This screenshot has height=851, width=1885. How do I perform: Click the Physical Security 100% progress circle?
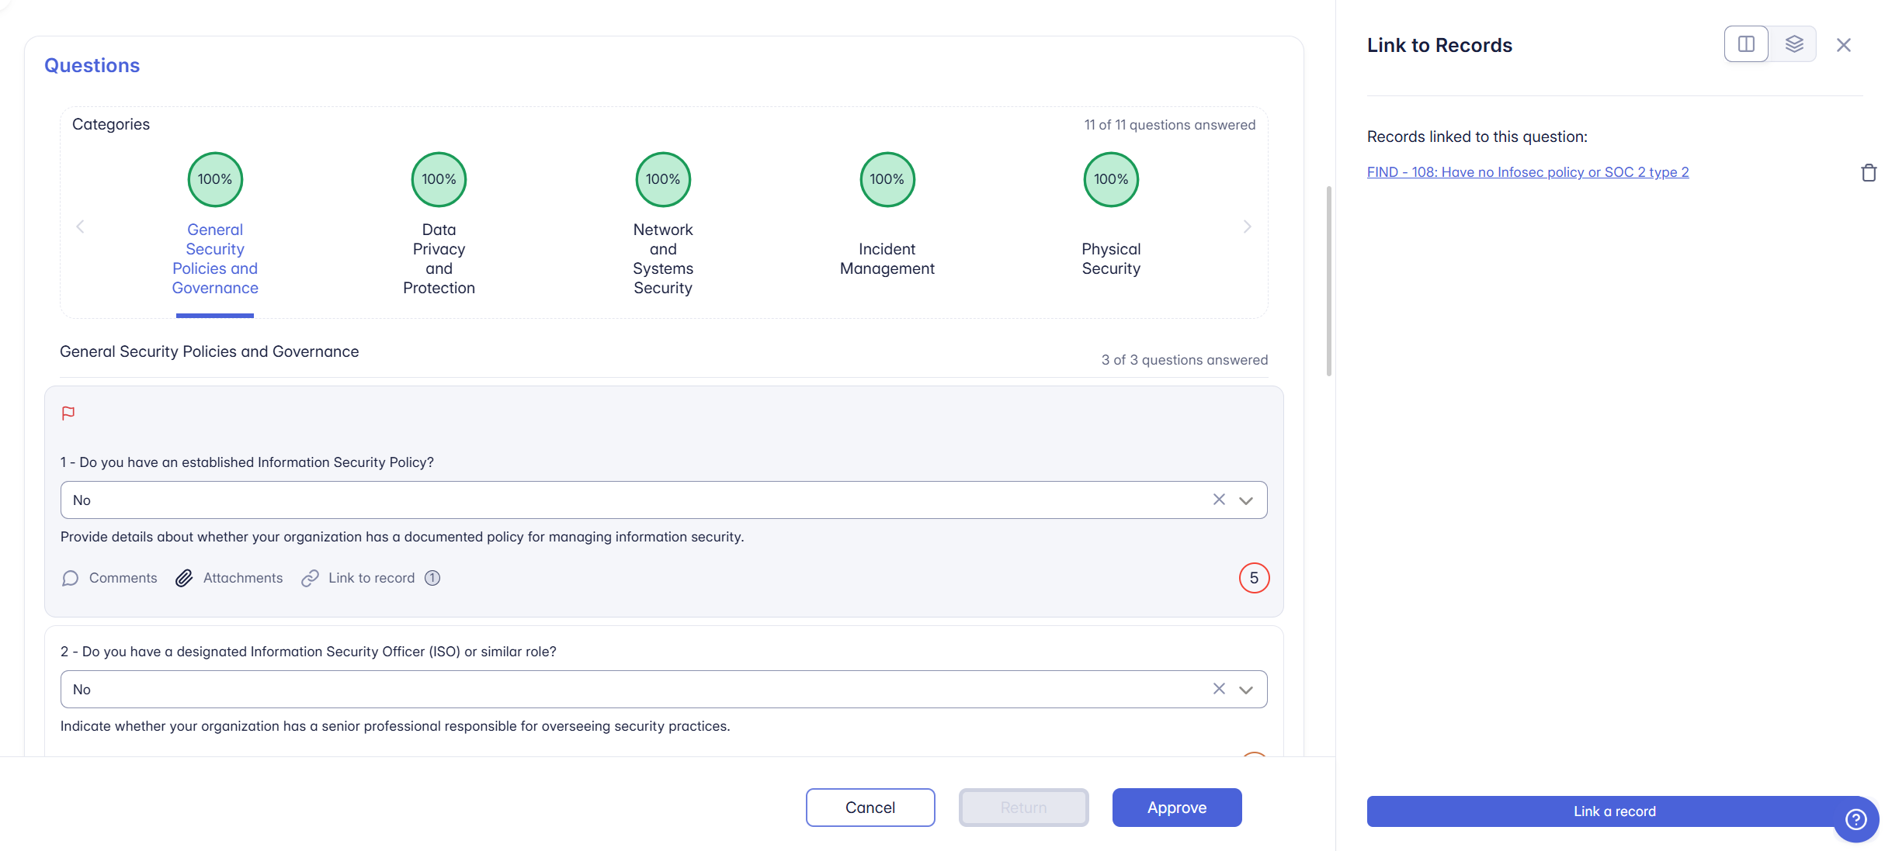pyautogui.click(x=1111, y=179)
